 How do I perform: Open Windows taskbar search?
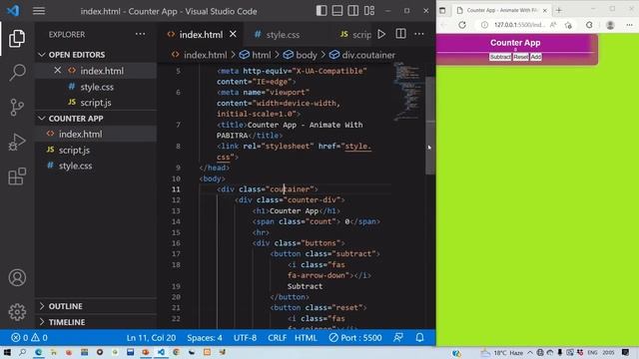tap(22, 352)
